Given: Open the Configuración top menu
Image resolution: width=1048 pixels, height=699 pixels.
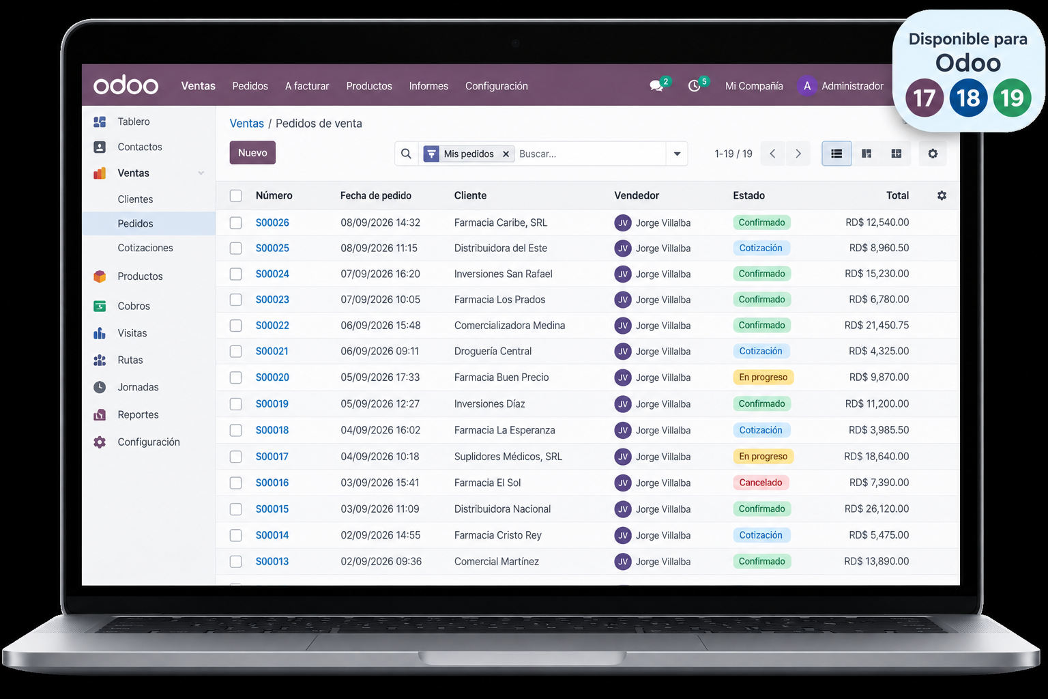Looking at the screenshot, I should click(497, 86).
